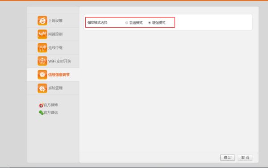Image resolution: width=268 pixels, height=168 pixels.
Task: Open the 官方微信 link
Action: [50, 113]
